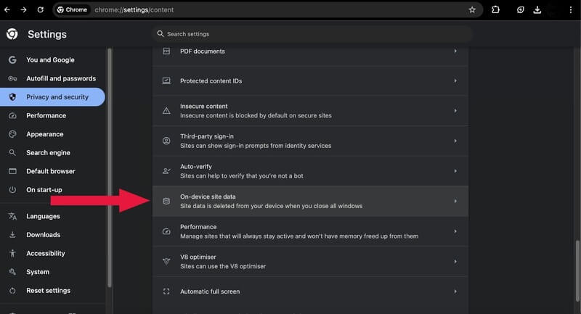
Task: Click the warning triangle icon for Insecure content
Action: (166, 110)
